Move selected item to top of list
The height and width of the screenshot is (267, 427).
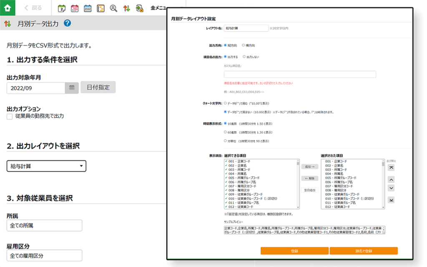[x=391, y=167]
